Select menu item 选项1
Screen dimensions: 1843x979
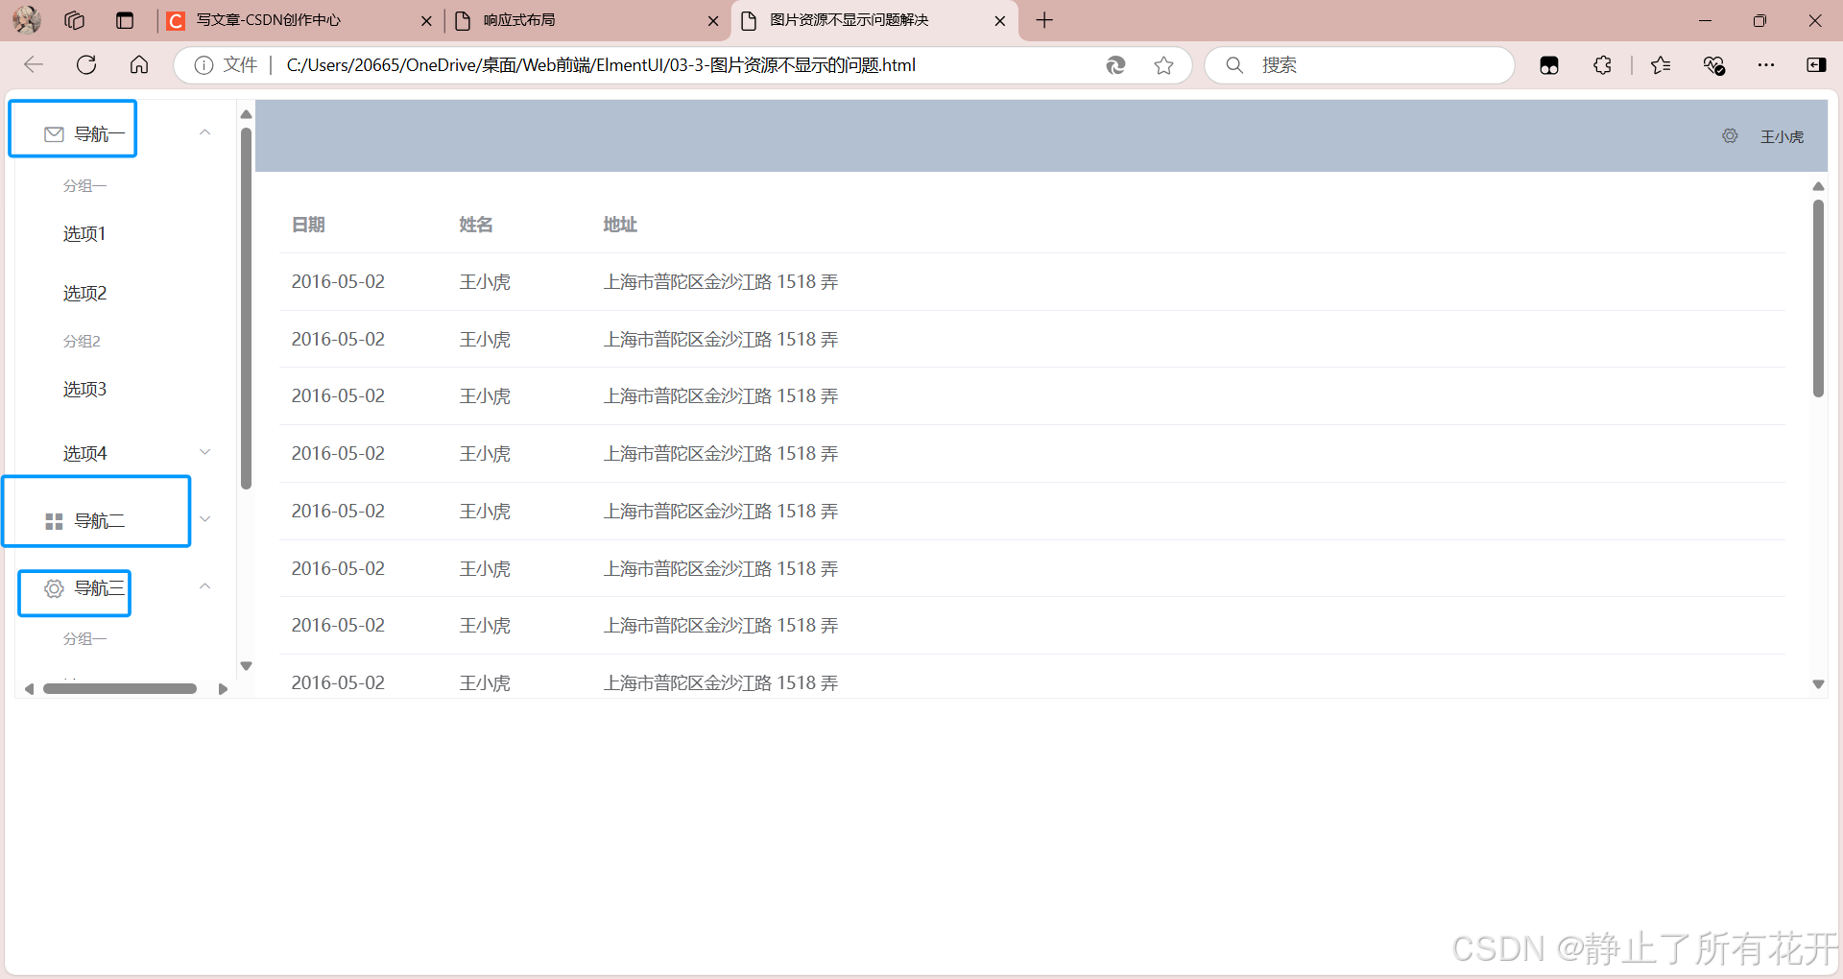pos(84,234)
